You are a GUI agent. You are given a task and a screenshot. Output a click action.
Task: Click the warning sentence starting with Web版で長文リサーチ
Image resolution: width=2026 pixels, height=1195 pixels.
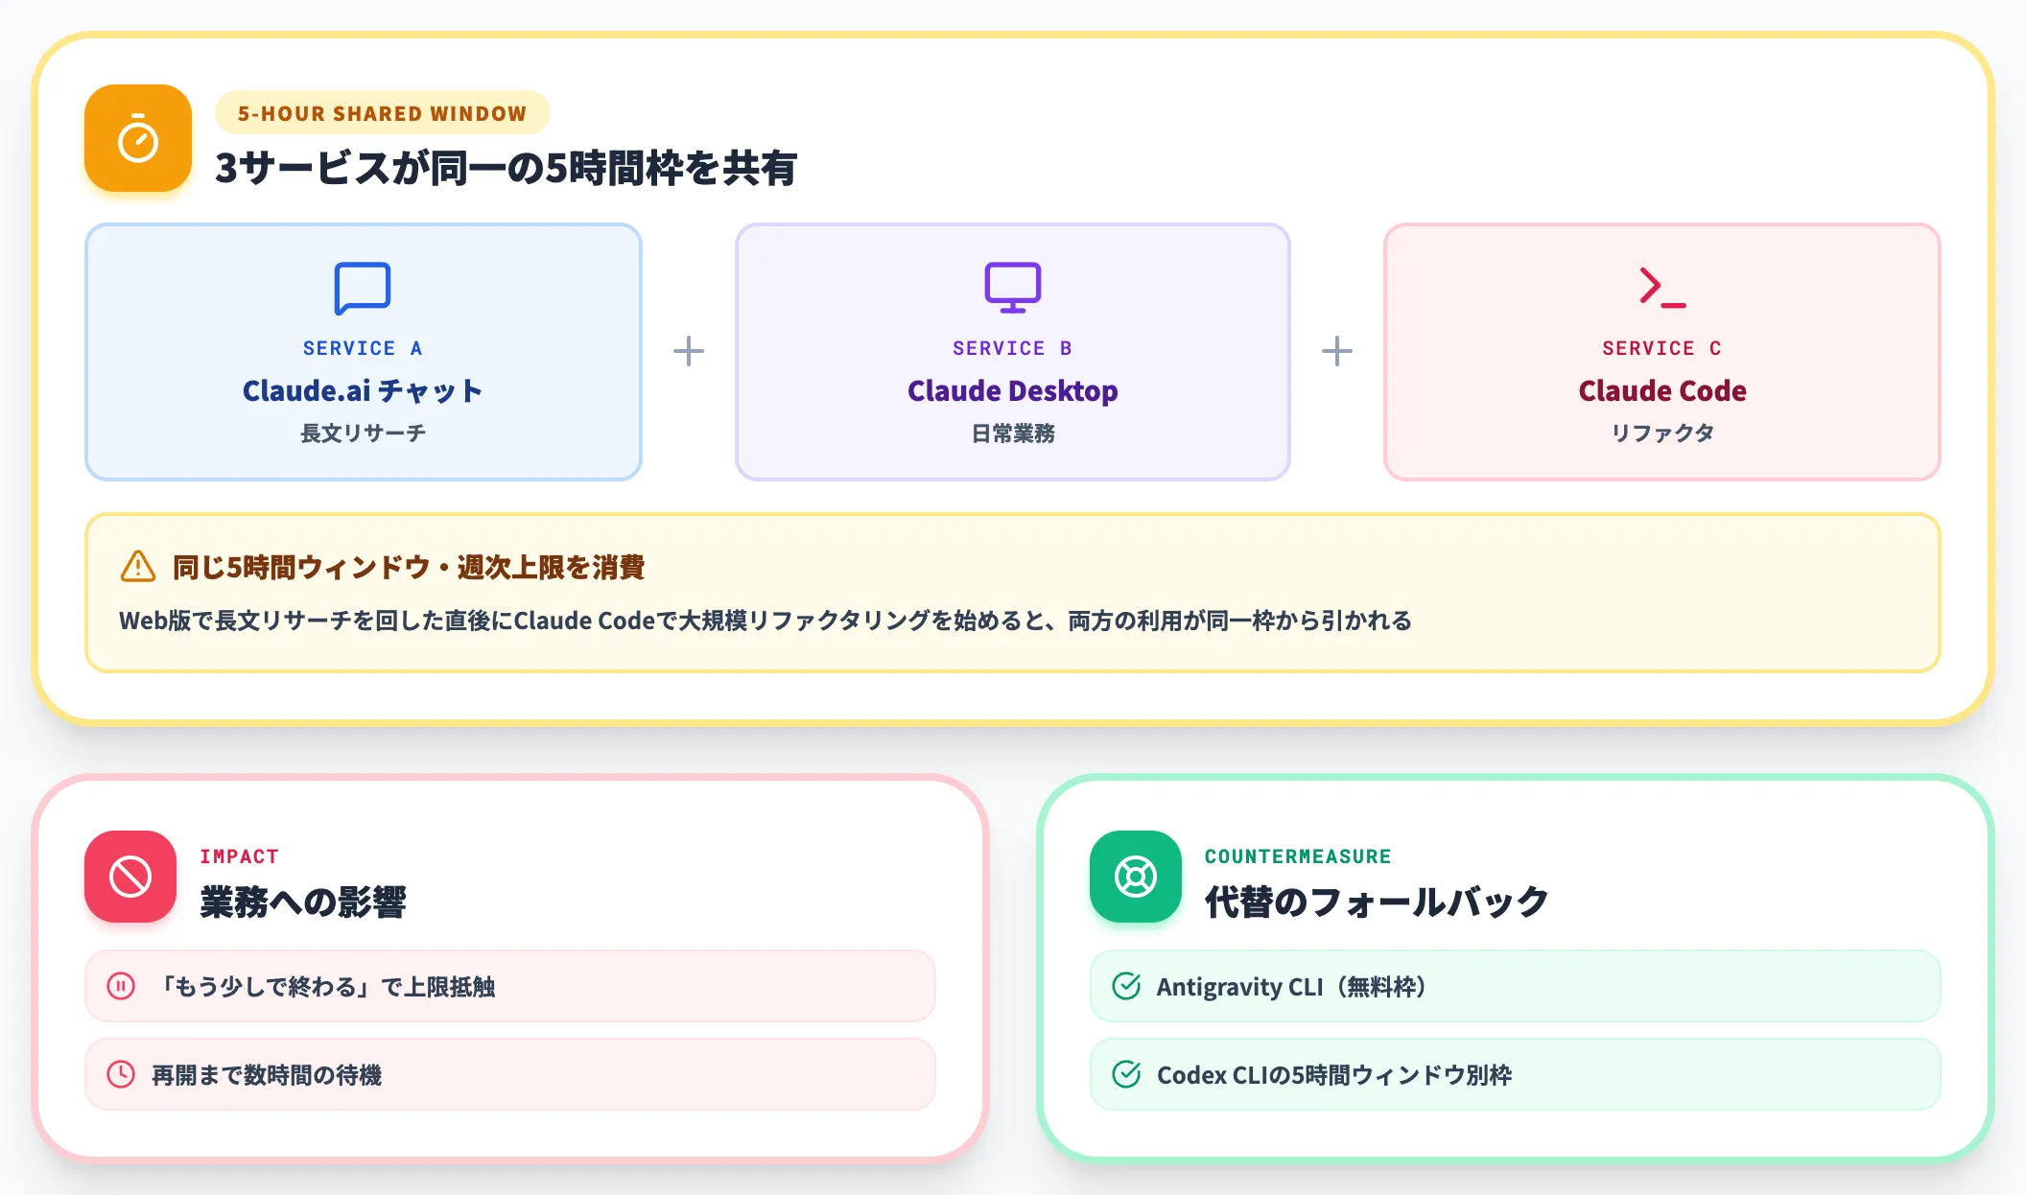point(766,621)
